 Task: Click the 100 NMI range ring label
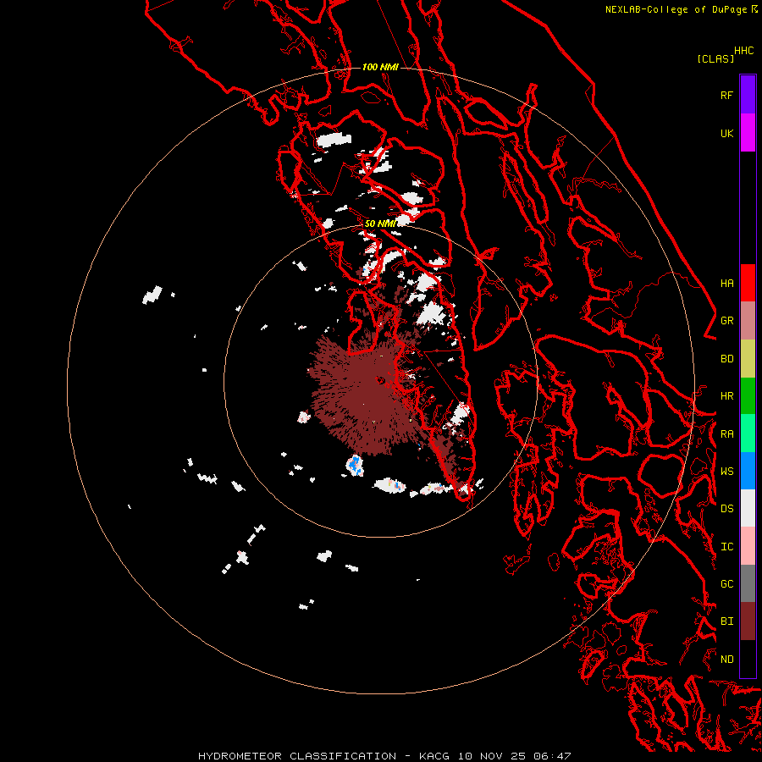click(x=380, y=67)
